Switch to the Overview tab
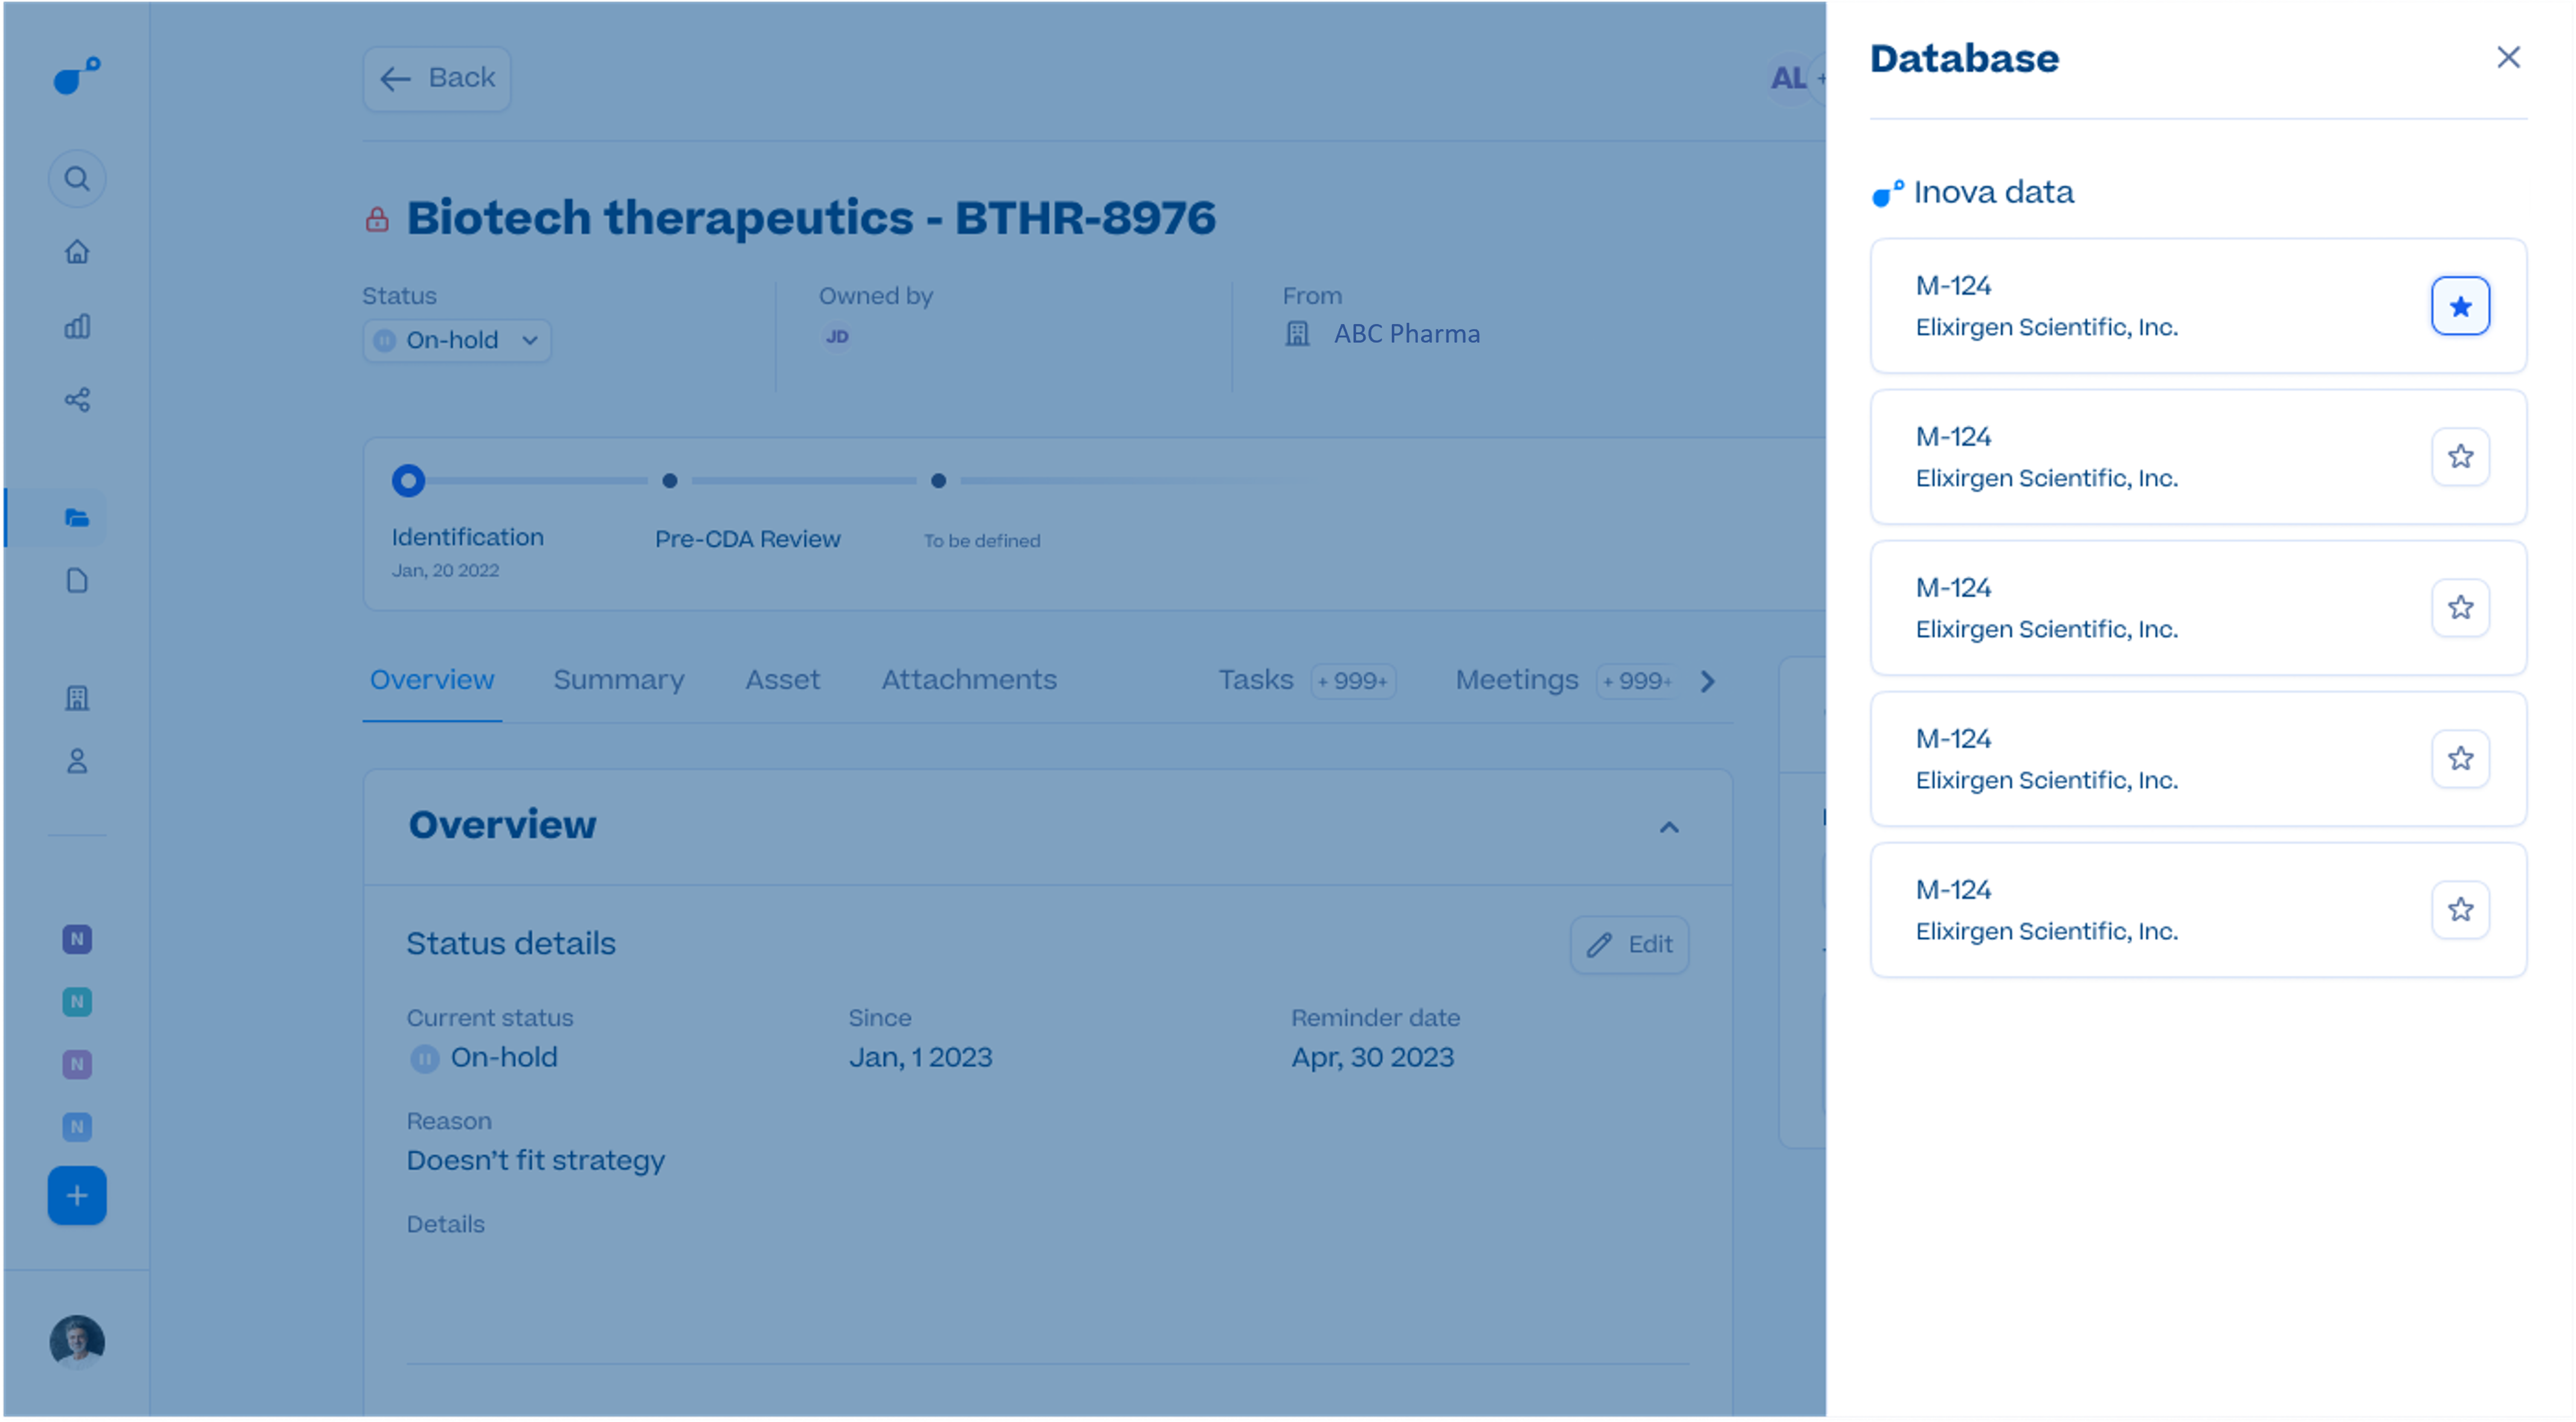 [x=432, y=680]
